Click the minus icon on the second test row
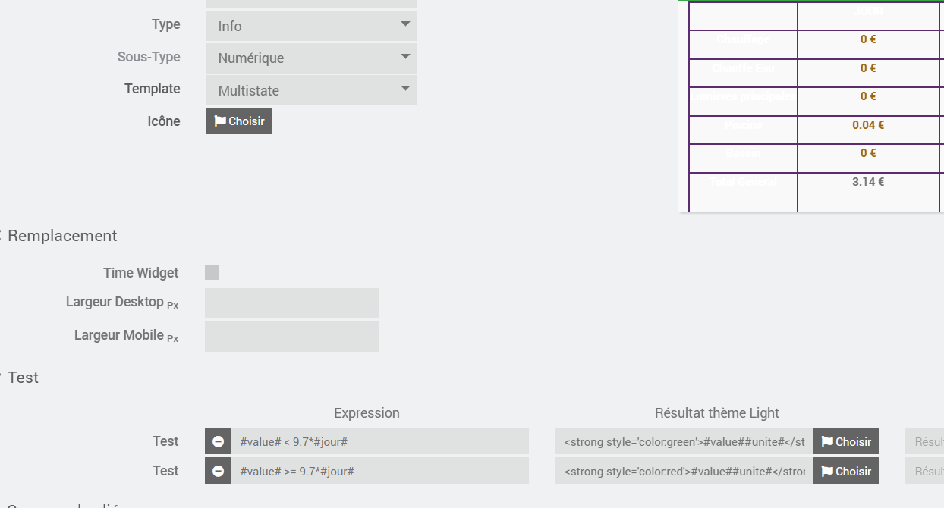The image size is (944, 508). [x=218, y=471]
